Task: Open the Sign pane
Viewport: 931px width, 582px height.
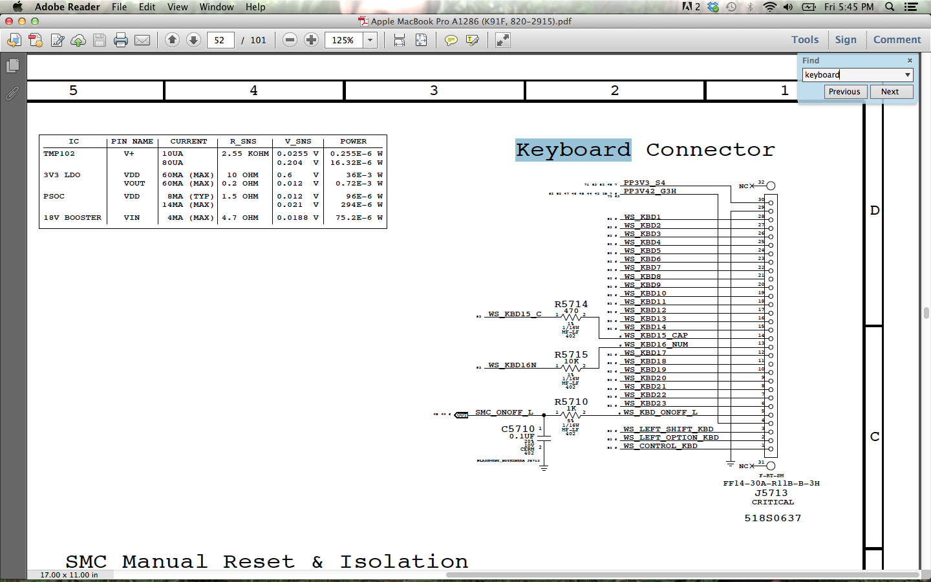Action: coord(846,39)
